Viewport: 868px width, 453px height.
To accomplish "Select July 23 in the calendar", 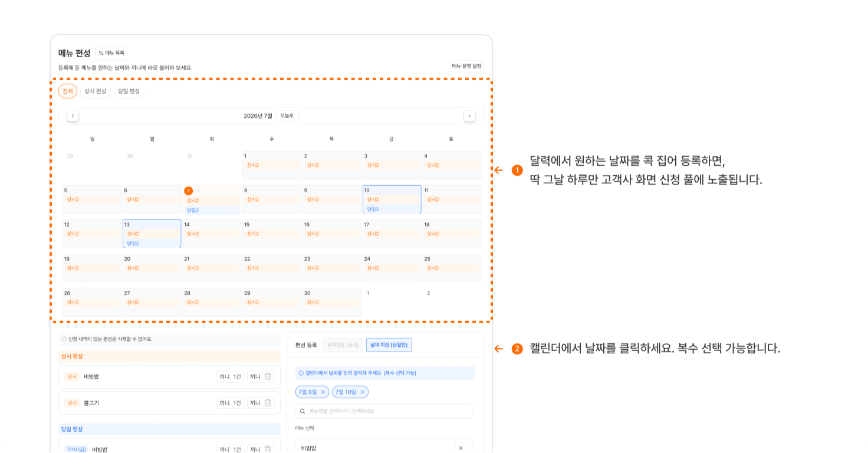I will point(332,268).
